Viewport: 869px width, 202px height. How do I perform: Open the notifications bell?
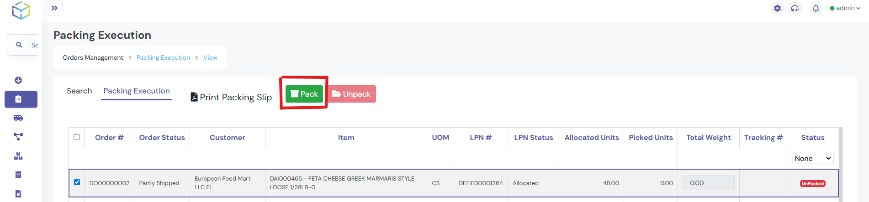[x=816, y=8]
